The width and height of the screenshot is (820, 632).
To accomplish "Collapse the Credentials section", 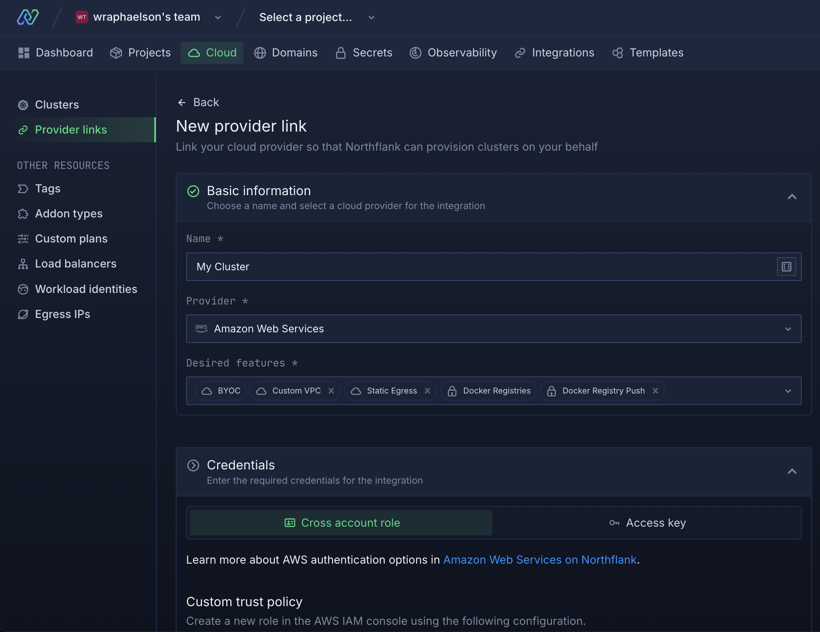I will point(792,471).
